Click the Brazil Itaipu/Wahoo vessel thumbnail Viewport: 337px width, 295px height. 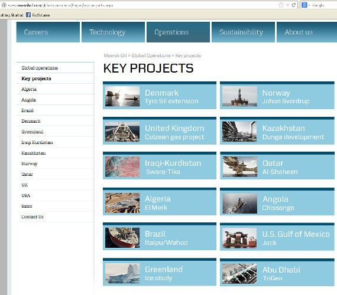pos(122,238)
